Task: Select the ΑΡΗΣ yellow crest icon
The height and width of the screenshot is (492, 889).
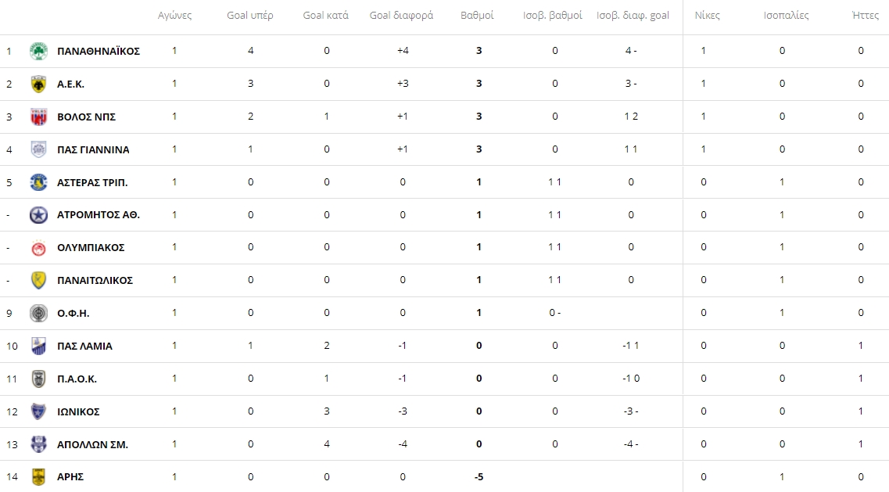Action: click(x=38, y=476)
